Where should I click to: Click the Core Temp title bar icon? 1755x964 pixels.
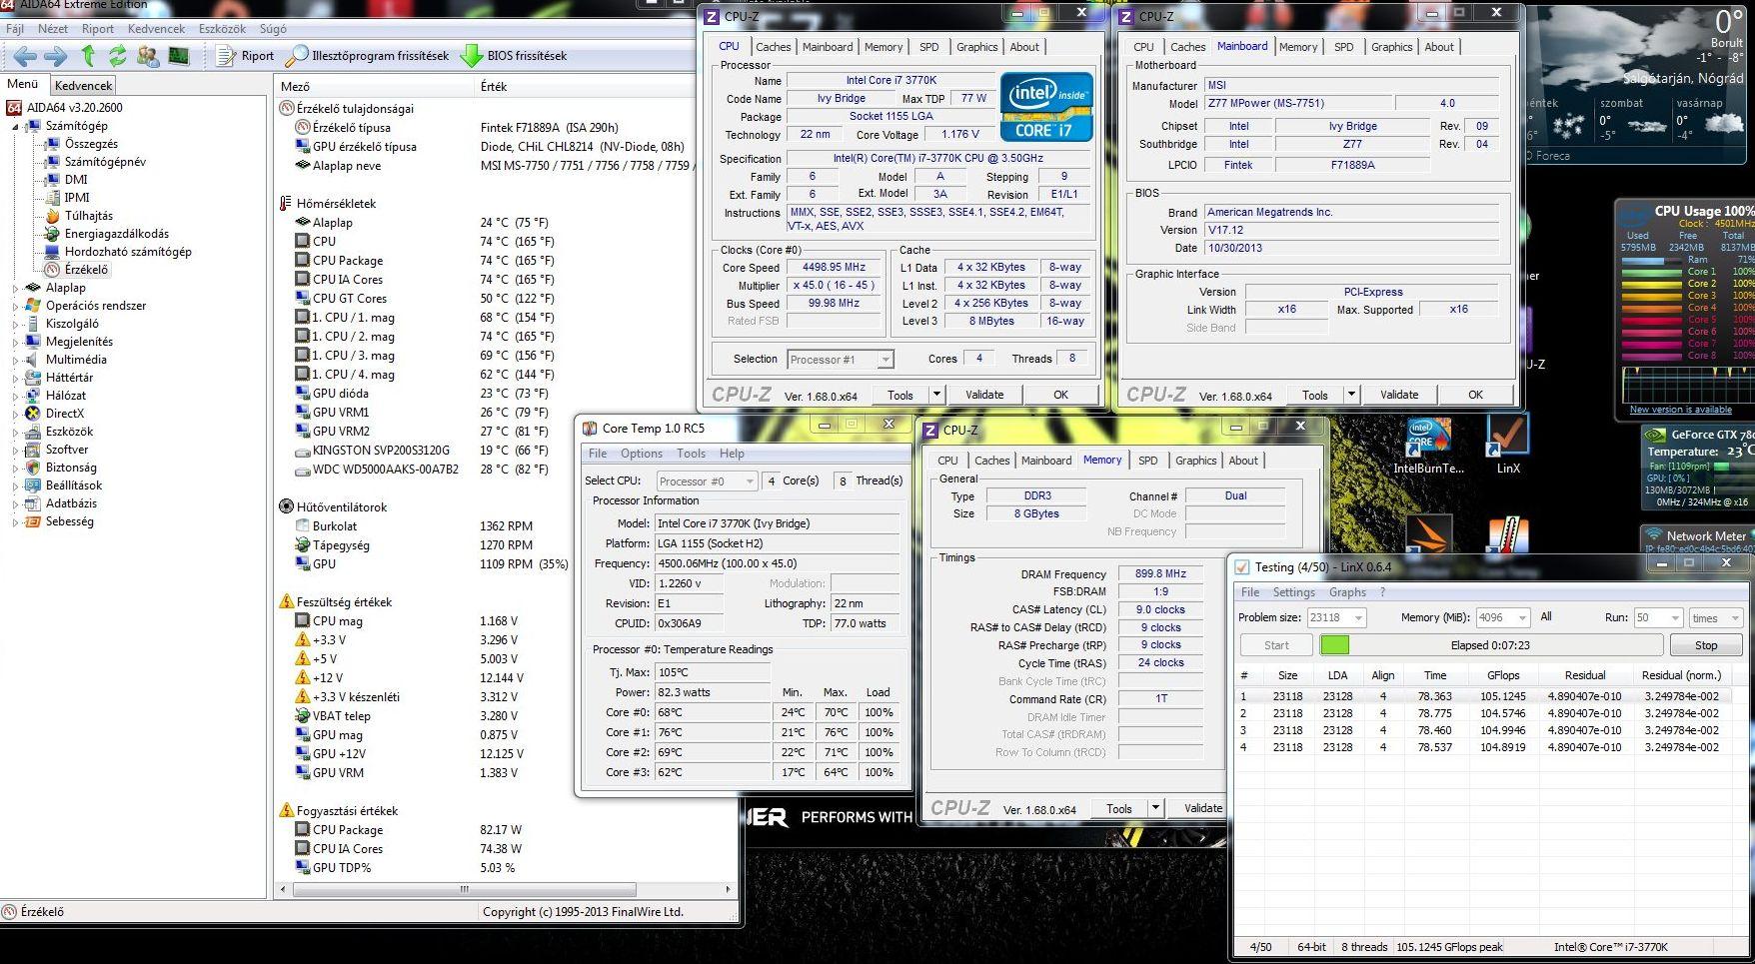[590, 429]
